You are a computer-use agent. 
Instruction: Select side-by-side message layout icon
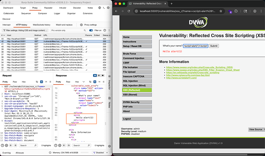[95, 76]
